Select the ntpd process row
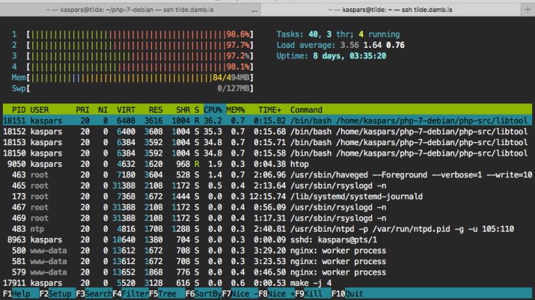This screenshot has width=535, height=300. (267, 229)
